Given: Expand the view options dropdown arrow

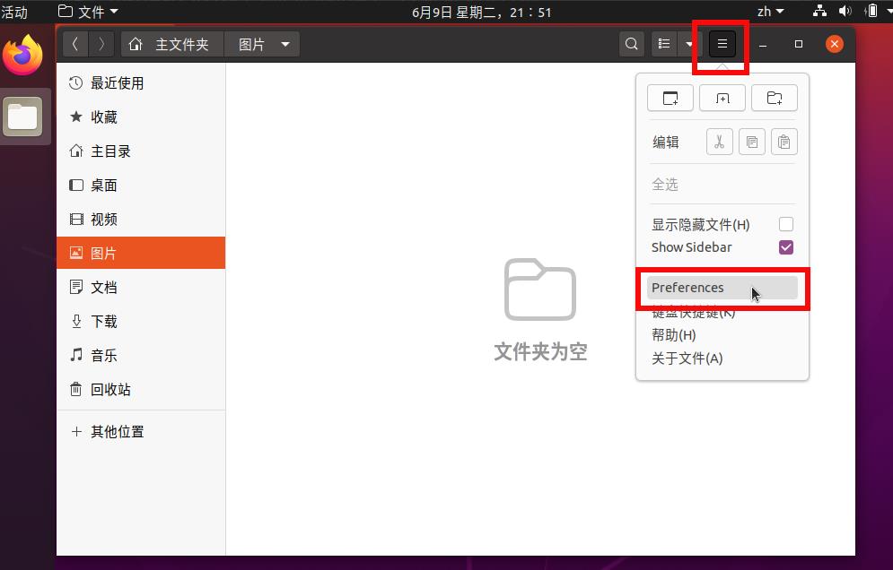Looking at the screenshot, I should [x=689, y=44].
